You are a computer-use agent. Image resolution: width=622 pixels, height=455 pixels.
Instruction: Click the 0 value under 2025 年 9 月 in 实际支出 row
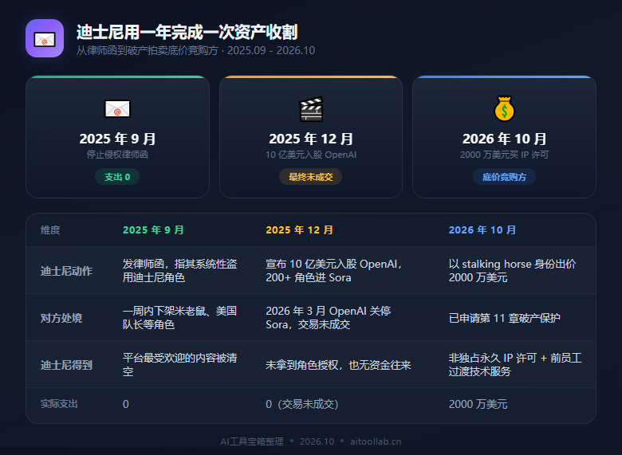tap(126, 404)
